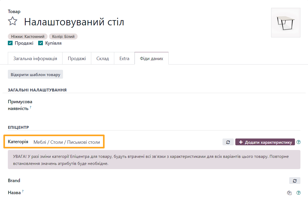
Task: Open help icon in Назва row
Action: point(298,193)
